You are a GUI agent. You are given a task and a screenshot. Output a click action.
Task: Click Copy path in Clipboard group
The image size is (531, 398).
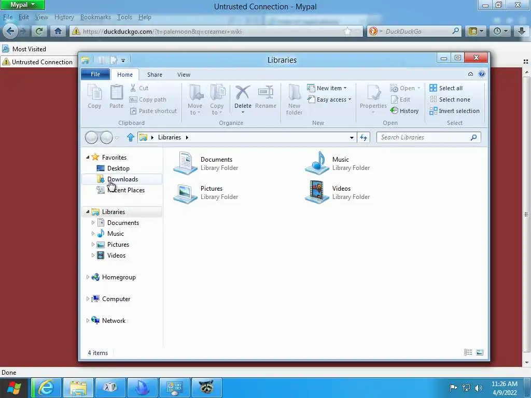click(148, 99)
